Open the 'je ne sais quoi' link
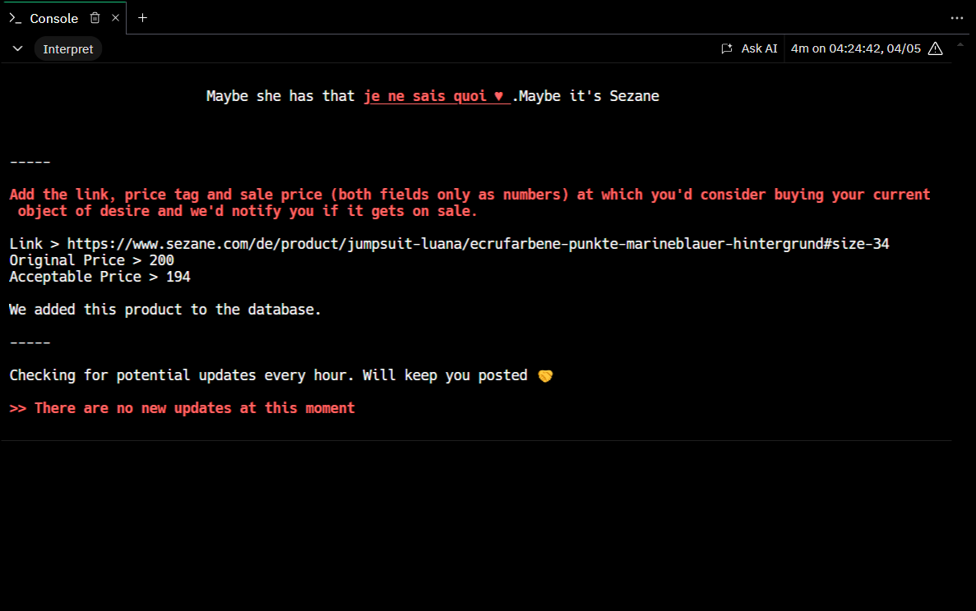The height and width of the screenshot is (611, 976). point(437,96)
